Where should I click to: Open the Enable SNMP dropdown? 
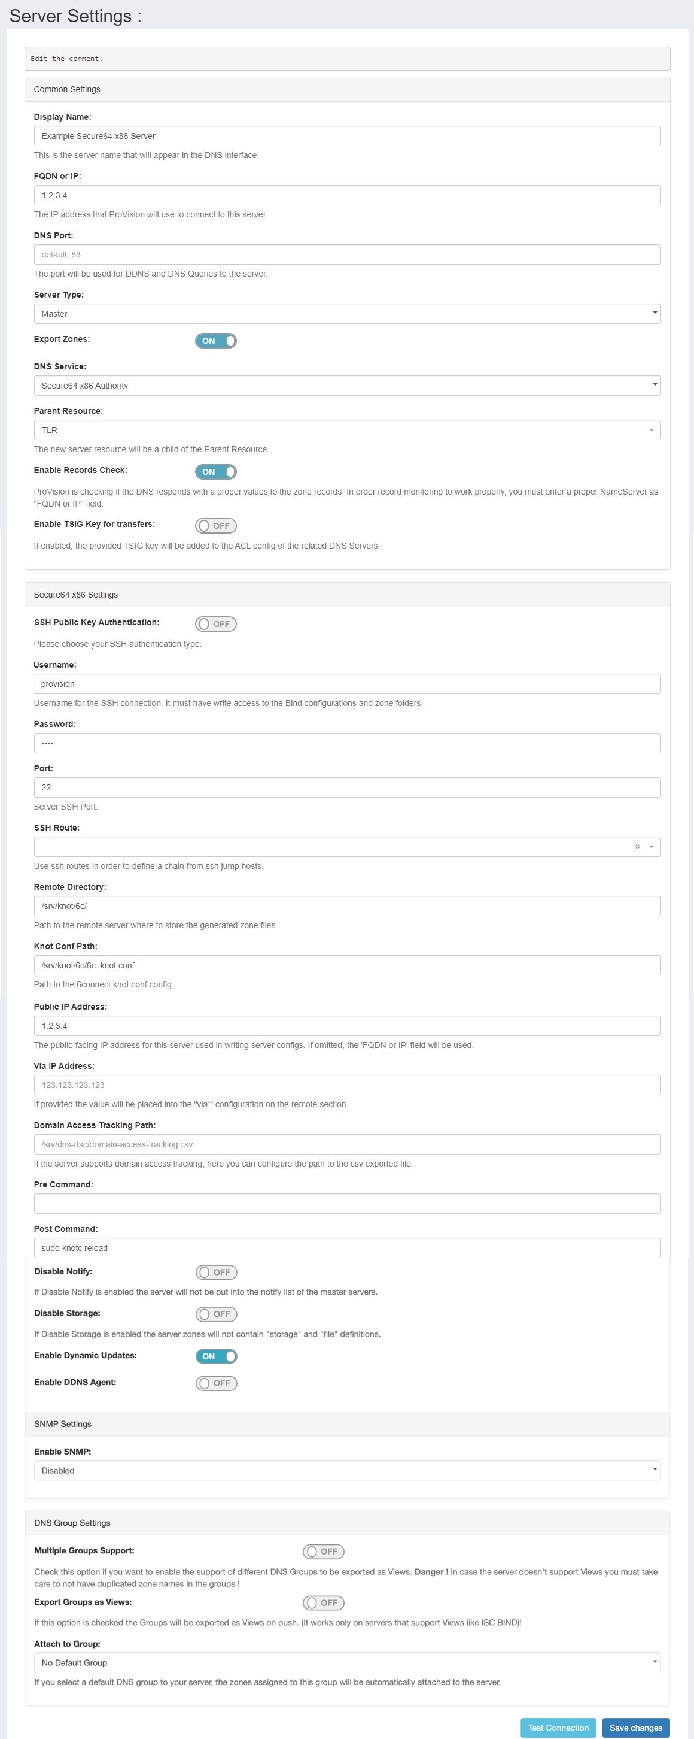tap(346, 1470)
